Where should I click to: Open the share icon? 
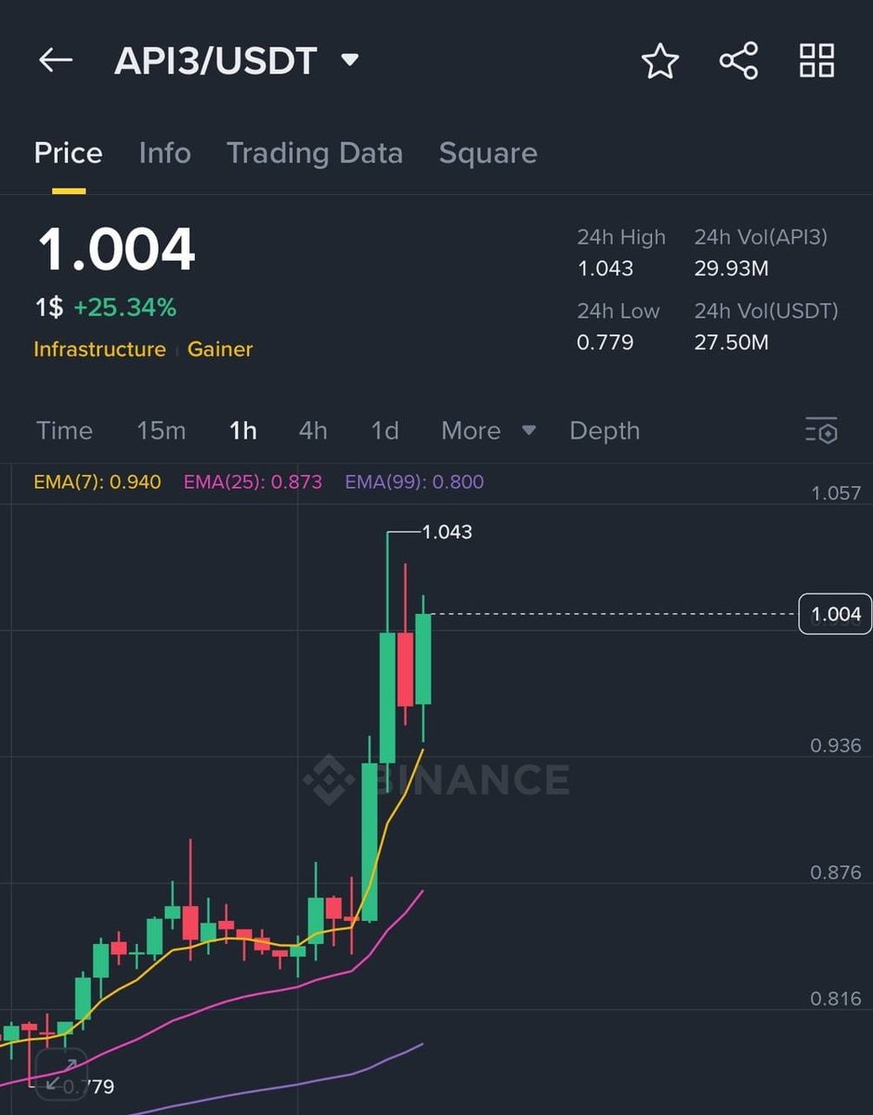739,61
